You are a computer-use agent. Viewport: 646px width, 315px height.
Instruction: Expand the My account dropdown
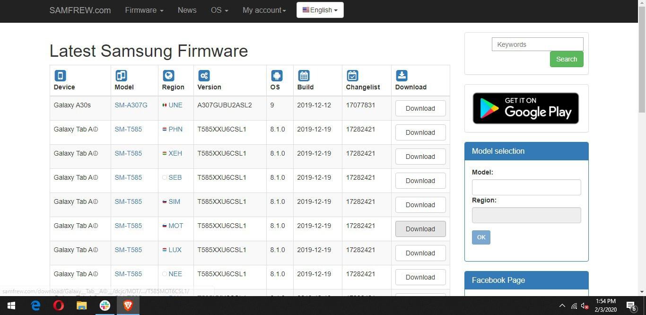click(x=264, y=10)
